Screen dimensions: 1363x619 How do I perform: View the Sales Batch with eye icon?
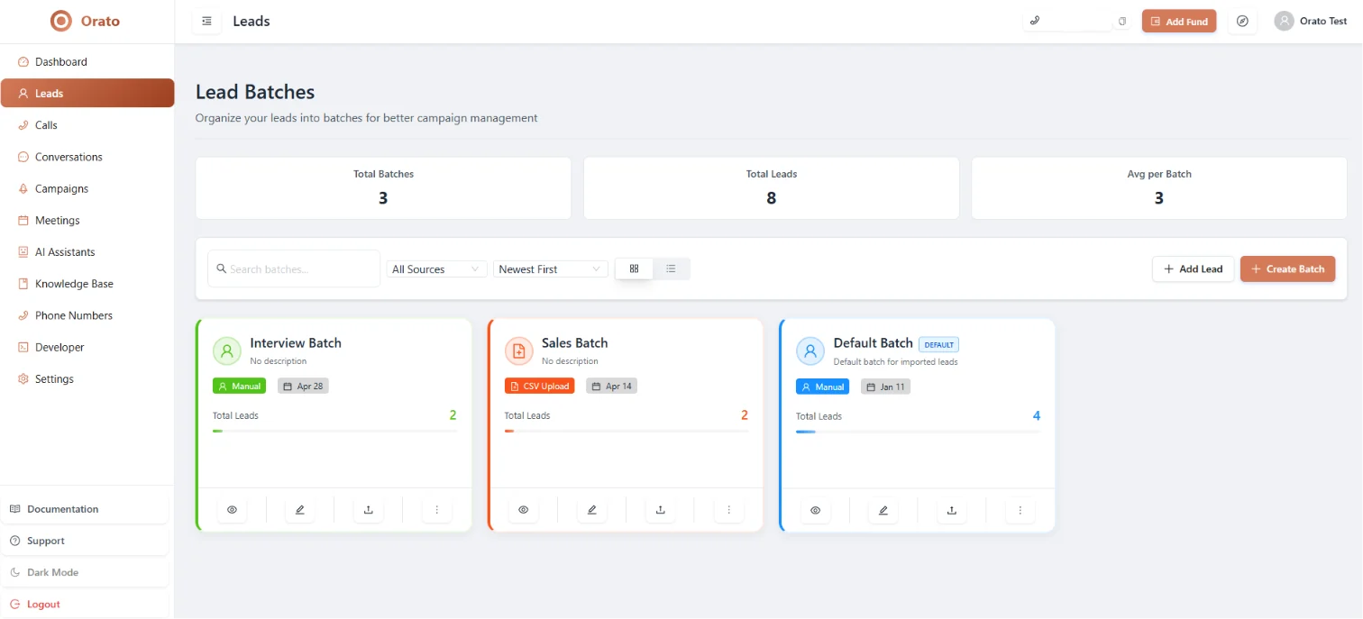point(524,510)
